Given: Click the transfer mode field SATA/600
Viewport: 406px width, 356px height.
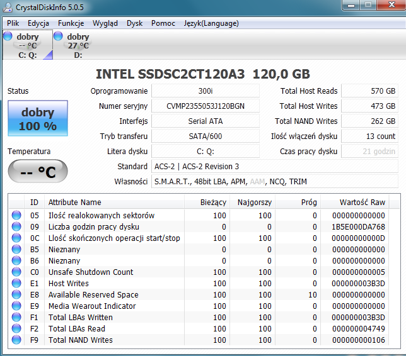Looking at the screenshot, I should pyautogui.click(x=206, y=136).
